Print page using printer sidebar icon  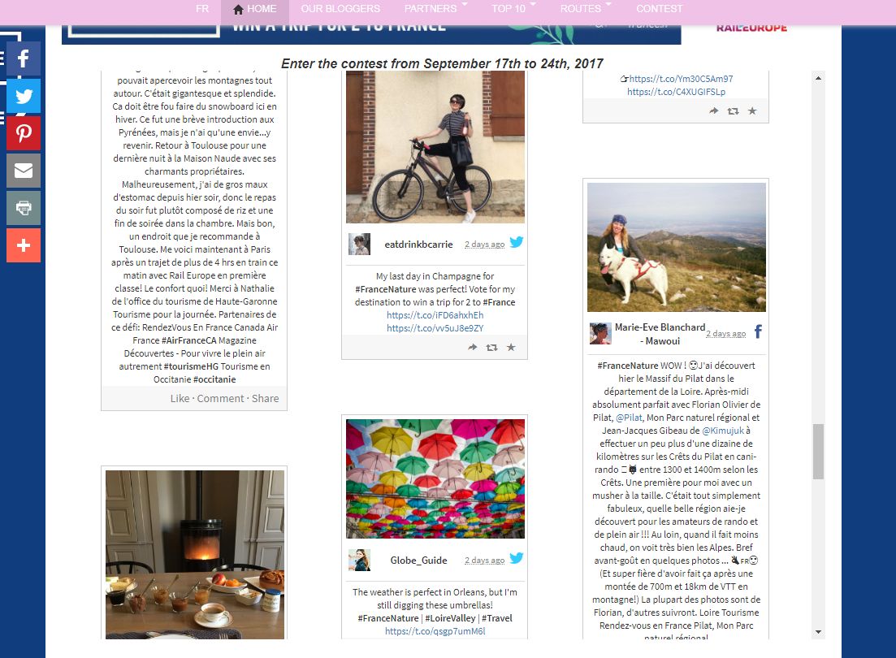[24, 207]
